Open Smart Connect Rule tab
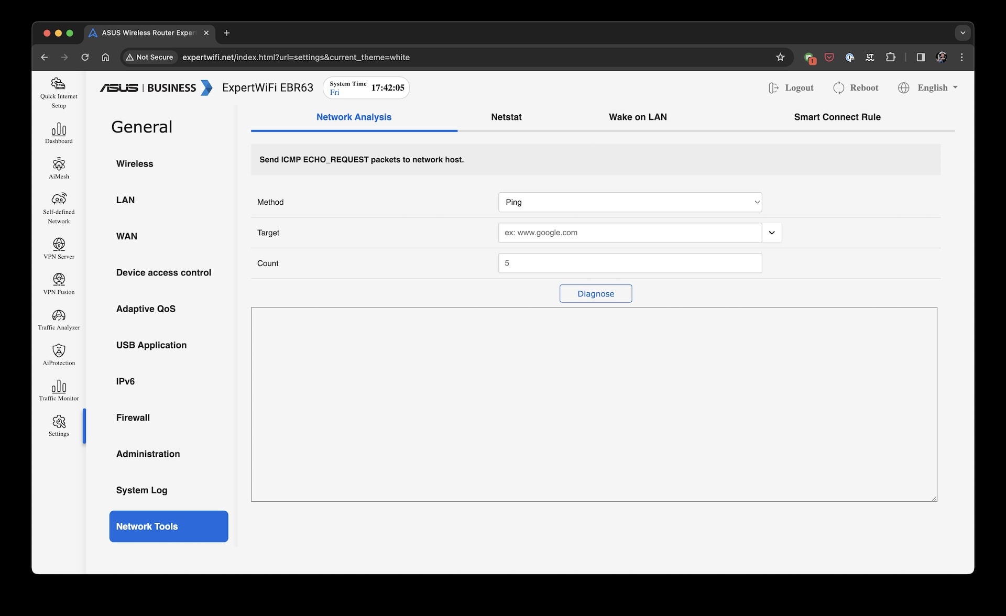 coord(836,116)
